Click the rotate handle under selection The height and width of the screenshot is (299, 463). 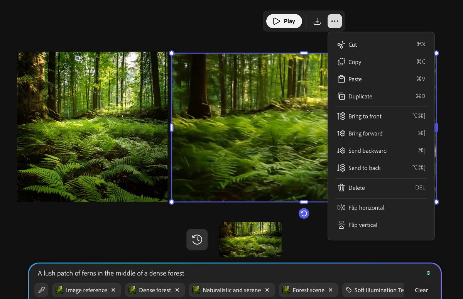coord(304,213)
